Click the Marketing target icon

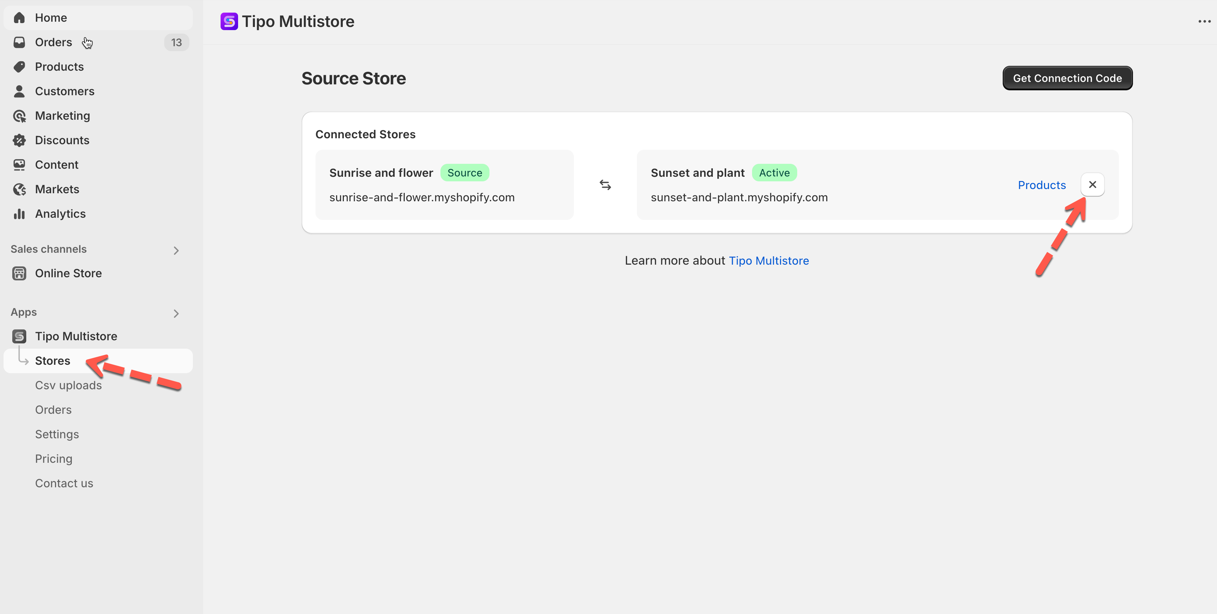click(19, 116)
